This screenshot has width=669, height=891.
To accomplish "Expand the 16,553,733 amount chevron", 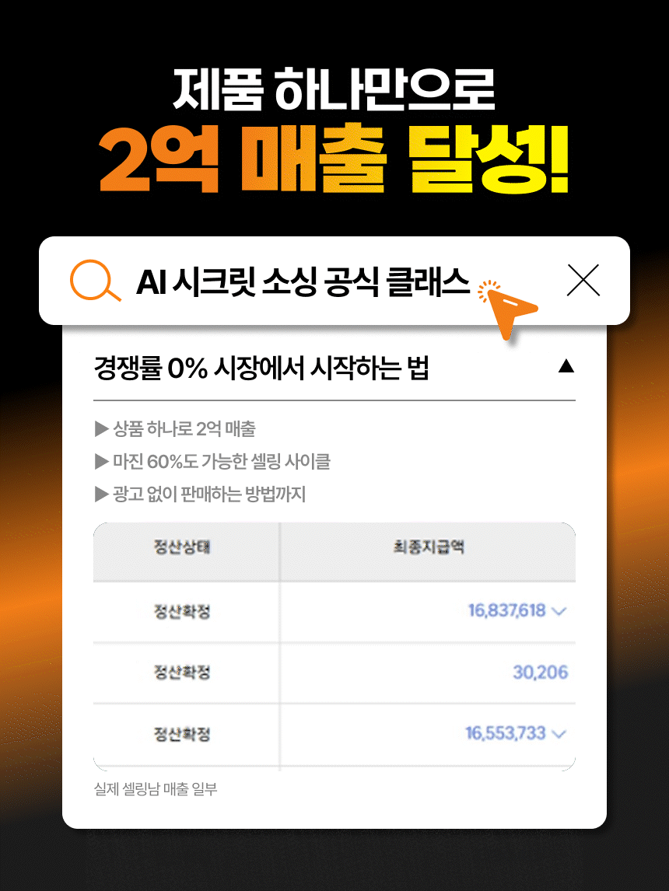I will pos(559,734).
